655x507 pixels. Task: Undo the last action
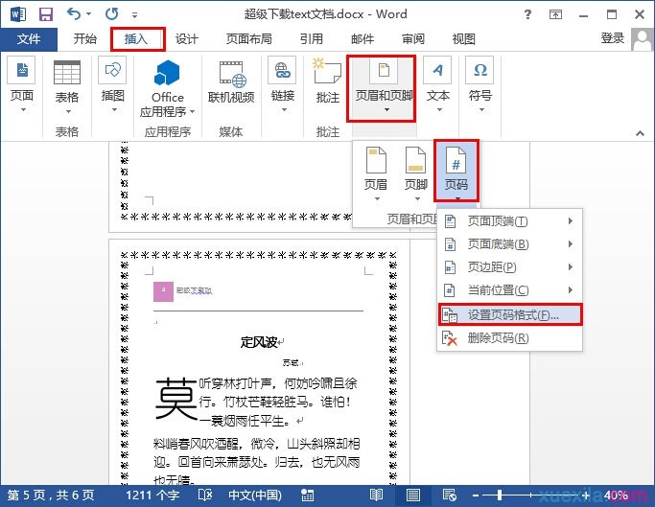pyautogui.click(x=74, y=14)
